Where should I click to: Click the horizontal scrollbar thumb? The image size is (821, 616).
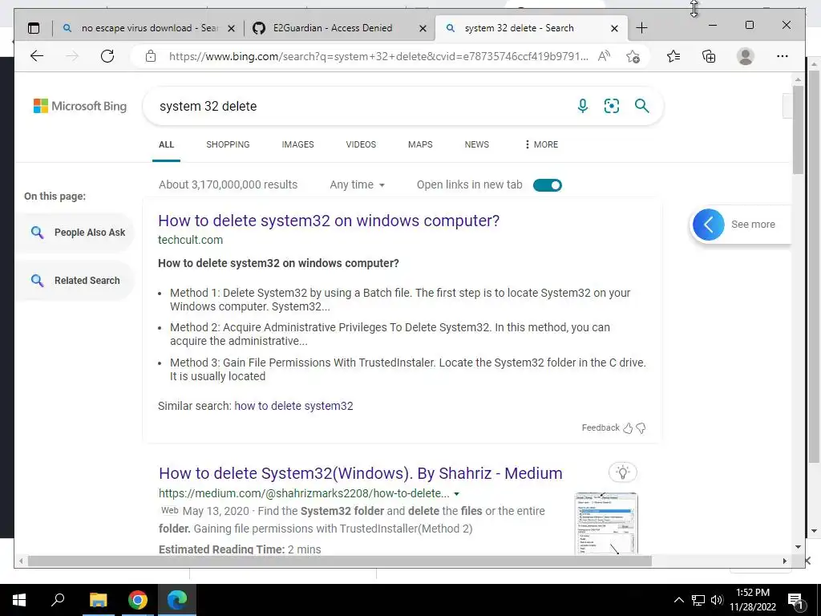[340, 561]
